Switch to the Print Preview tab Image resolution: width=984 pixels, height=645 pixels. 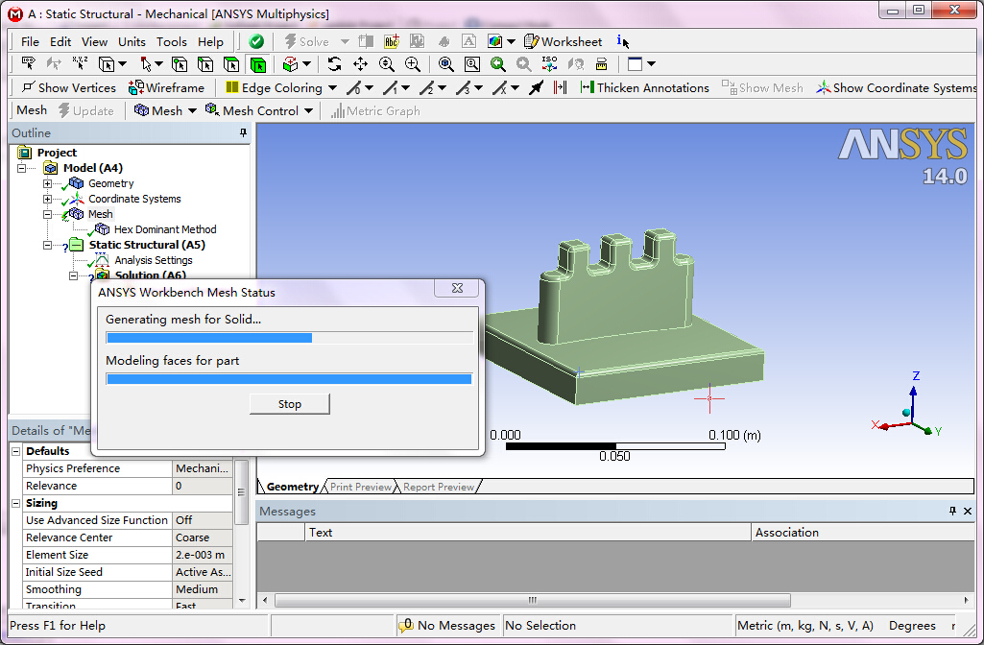click(360, 487)
